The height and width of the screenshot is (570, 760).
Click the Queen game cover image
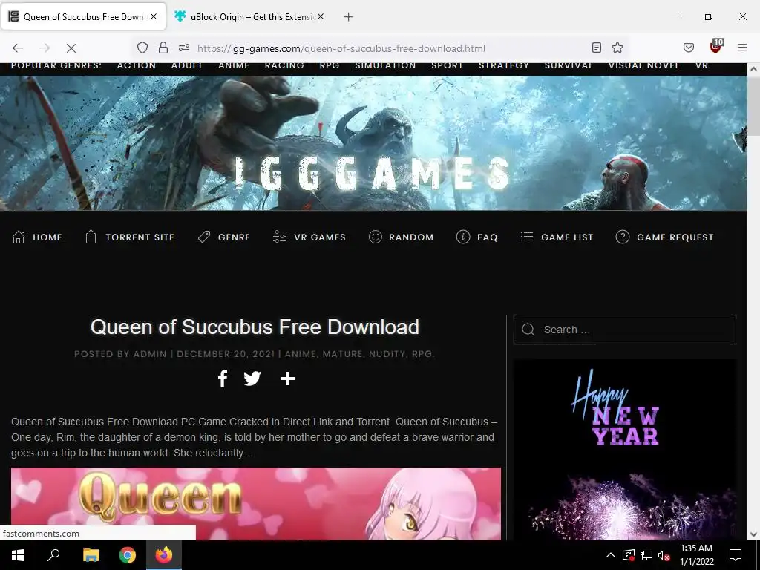[x=256, y=504]
